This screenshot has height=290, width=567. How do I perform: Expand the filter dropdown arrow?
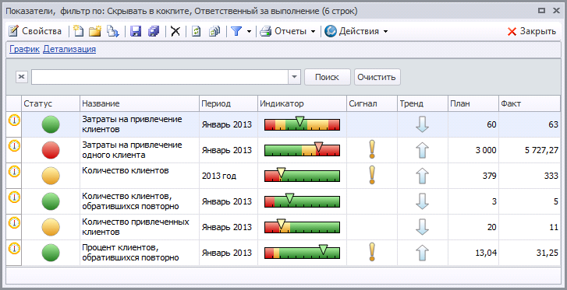pyautogui.click(x=249, y=31)
